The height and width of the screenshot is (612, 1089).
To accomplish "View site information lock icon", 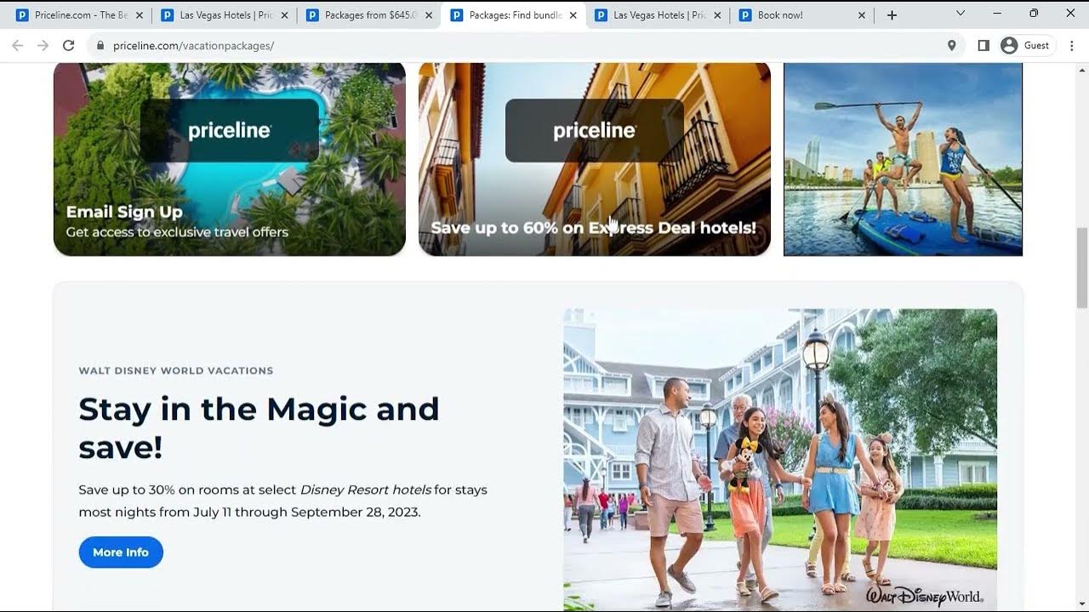I will pos(100,46).
